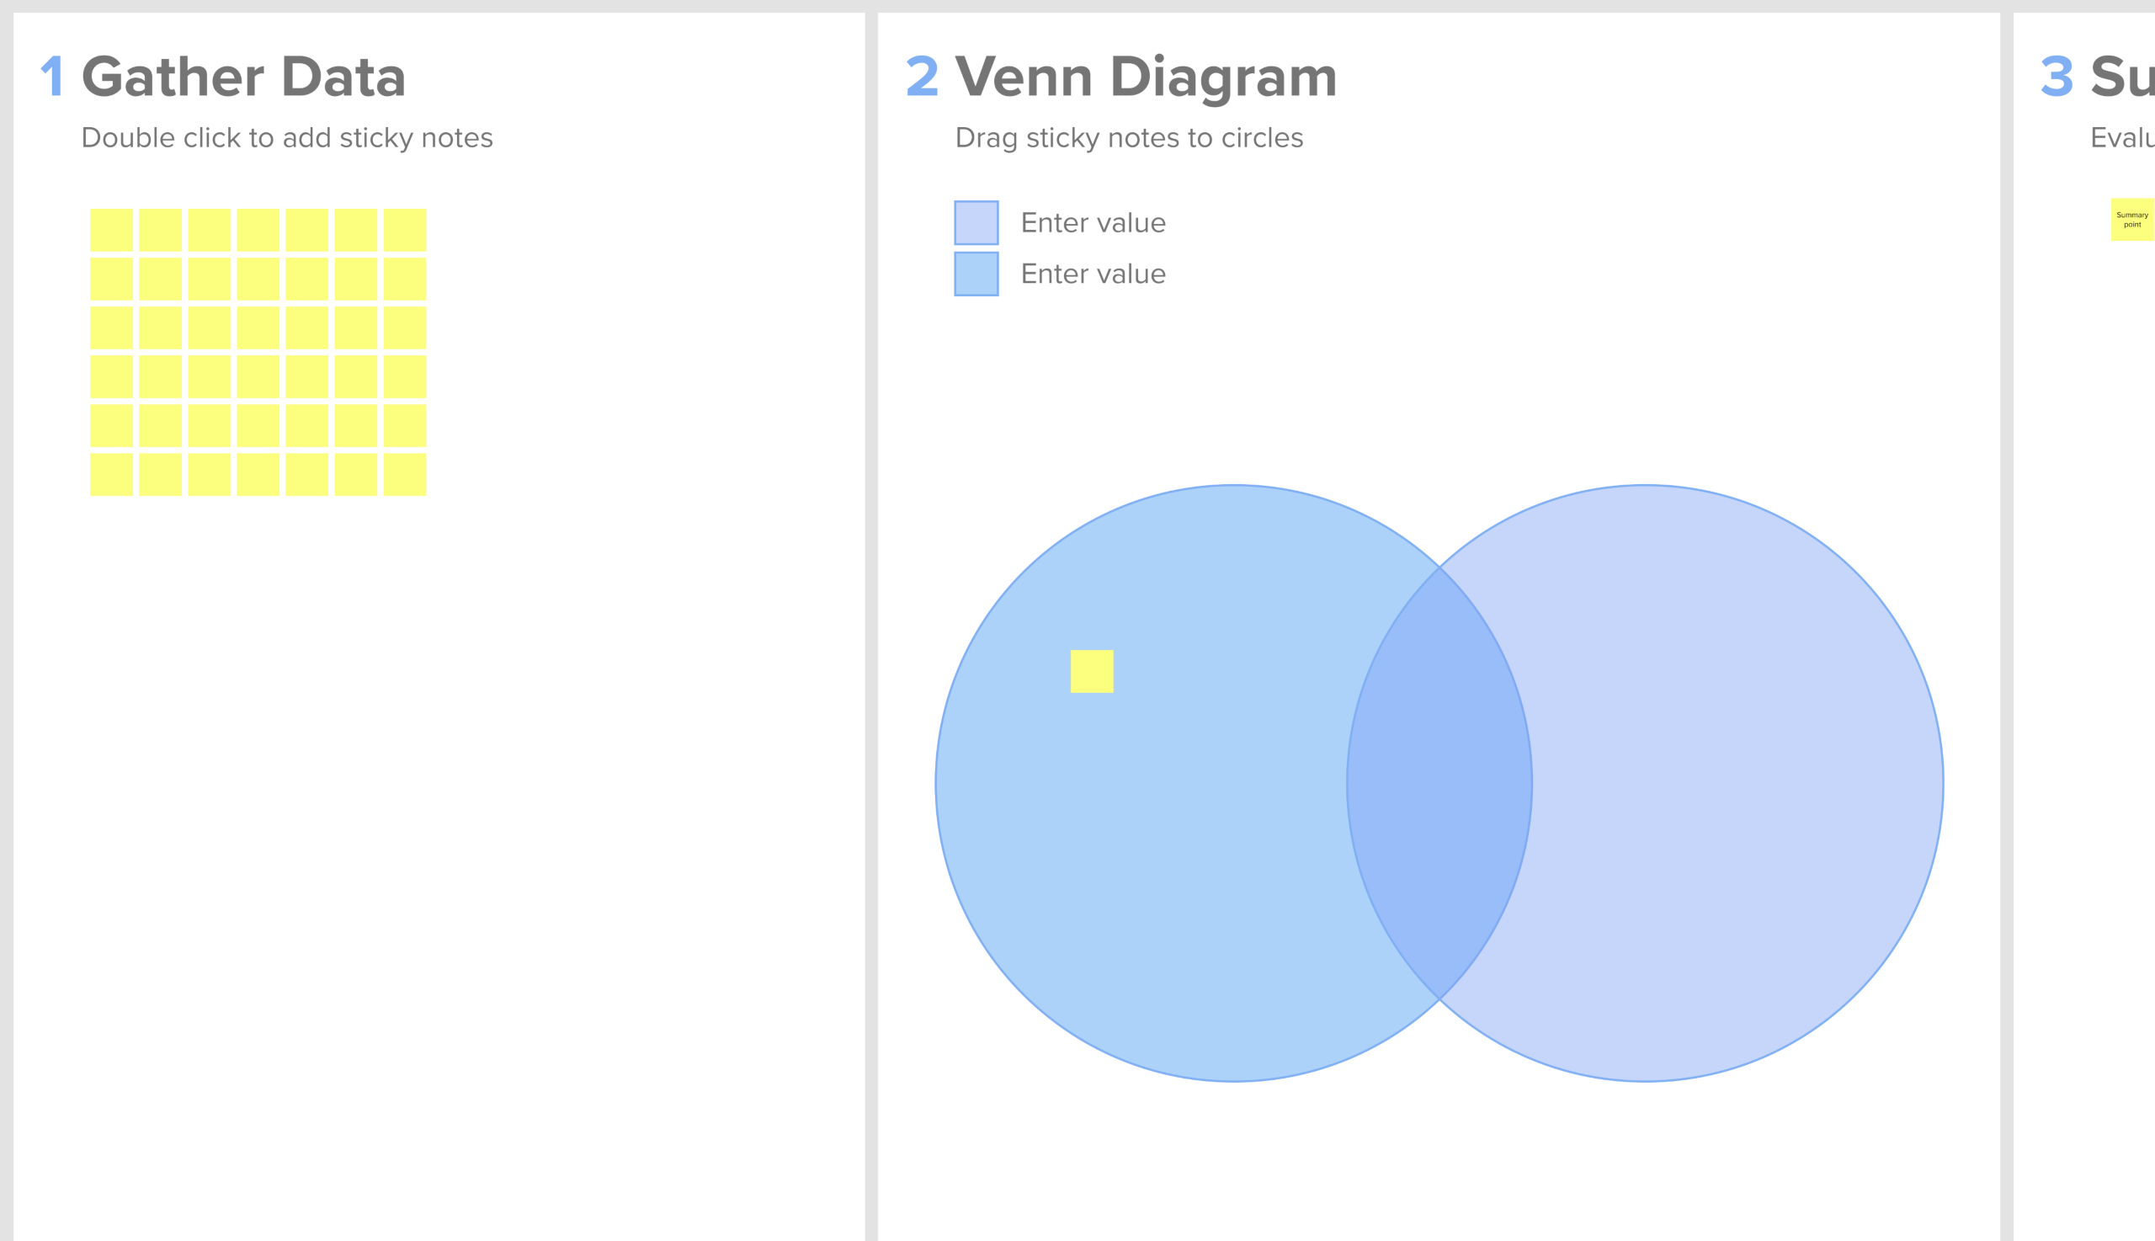Select the top-left yellow sticky note
This screenshot has width=2155, height=1241.
(111, 228)
